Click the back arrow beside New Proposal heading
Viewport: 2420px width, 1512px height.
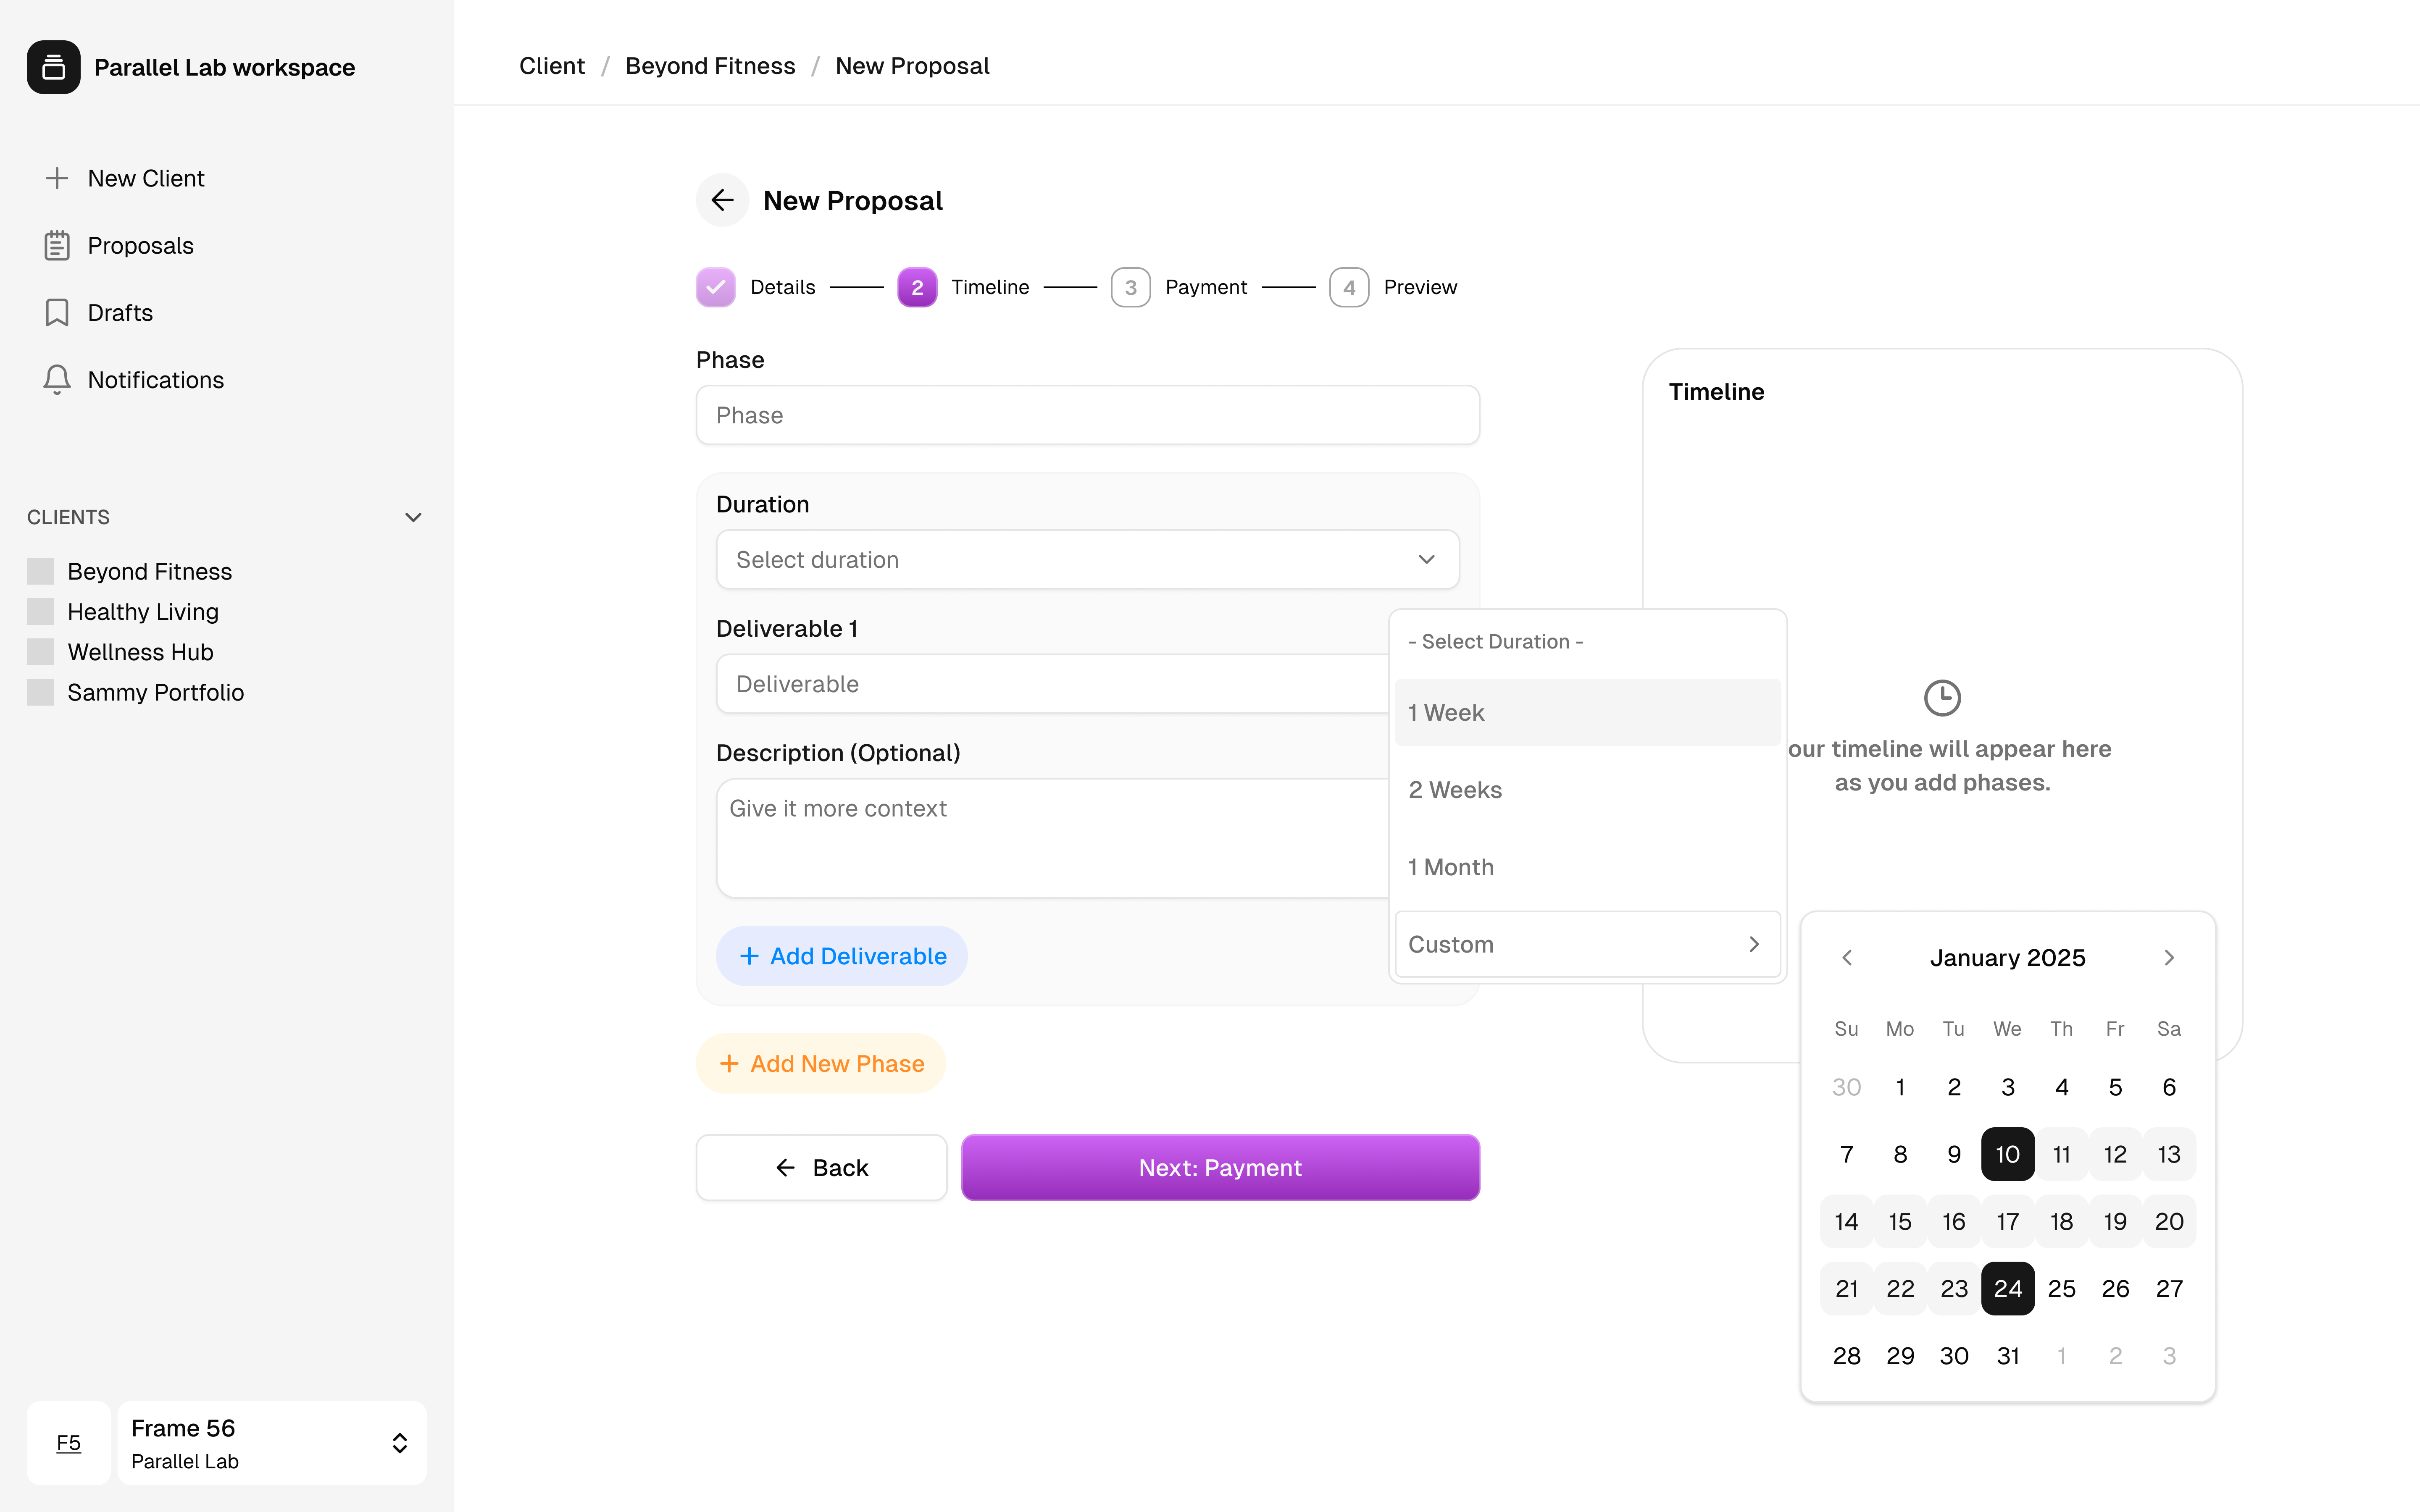coord(722,200)
